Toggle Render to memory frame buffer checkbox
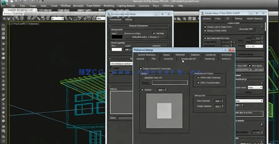Screen dimensions: 279x144 coord(205,30)
